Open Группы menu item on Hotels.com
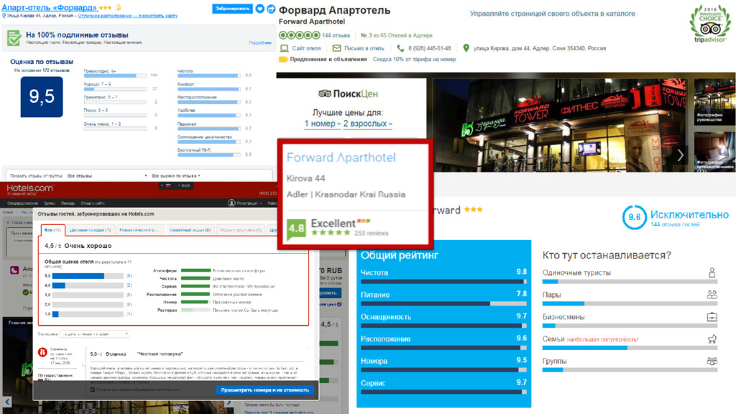 [50, 203]
